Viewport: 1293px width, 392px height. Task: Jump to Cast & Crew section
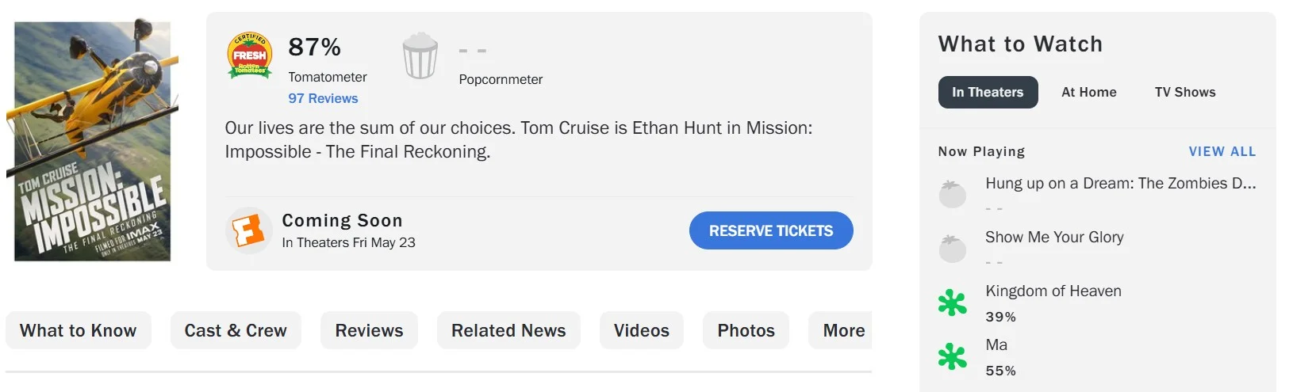tap(236, 330)
